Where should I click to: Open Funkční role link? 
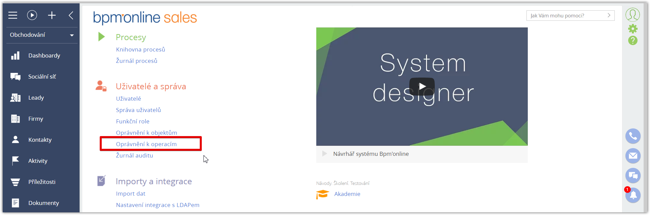133,121
